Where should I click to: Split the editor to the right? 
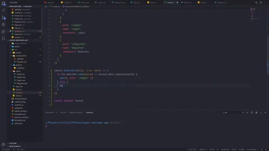coord(261,3)
